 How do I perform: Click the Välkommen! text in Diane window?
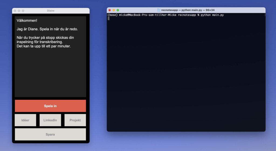click(x=27, y=20)
